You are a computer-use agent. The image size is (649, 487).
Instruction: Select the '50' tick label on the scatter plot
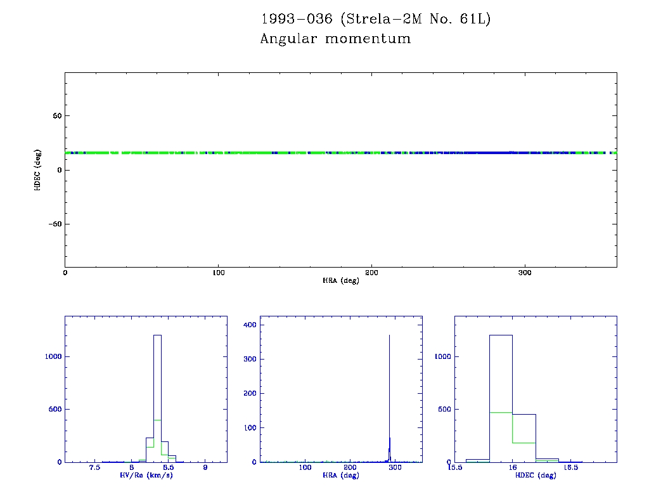(x=56, y=116)
